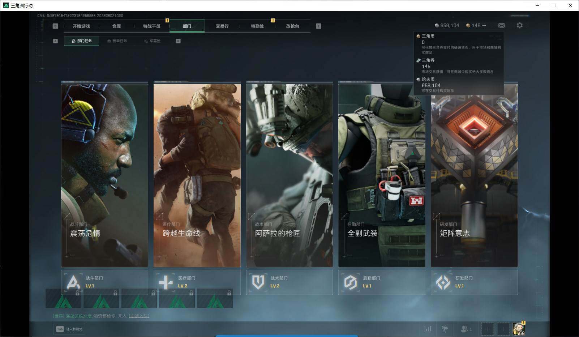Click the 三角洲行动 app icon in title bar

click(x=6, y=5)
